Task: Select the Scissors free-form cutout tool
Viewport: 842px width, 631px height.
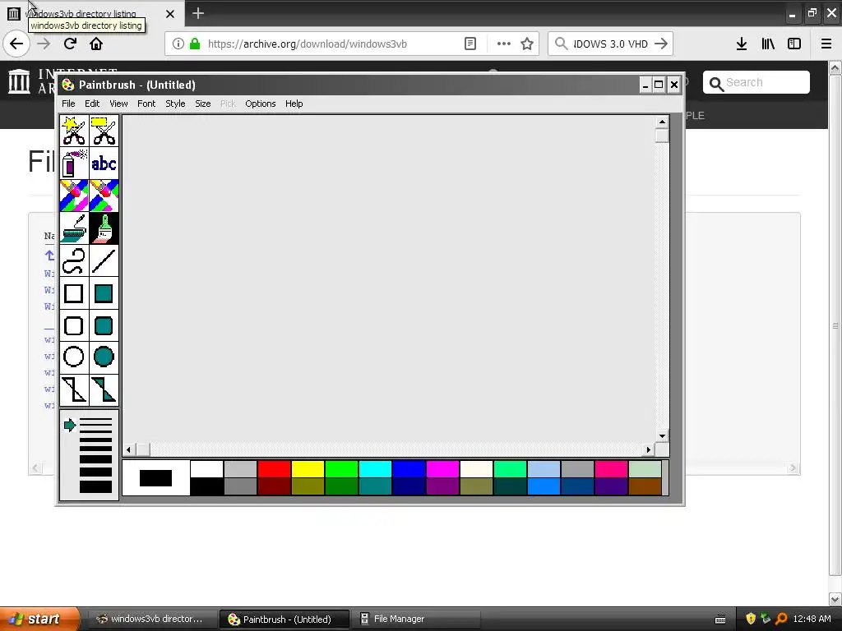Action: (x=74, y=131)
